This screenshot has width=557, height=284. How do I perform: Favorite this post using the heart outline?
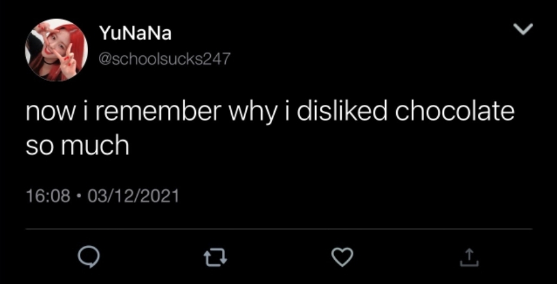click(x=342, y=257)
